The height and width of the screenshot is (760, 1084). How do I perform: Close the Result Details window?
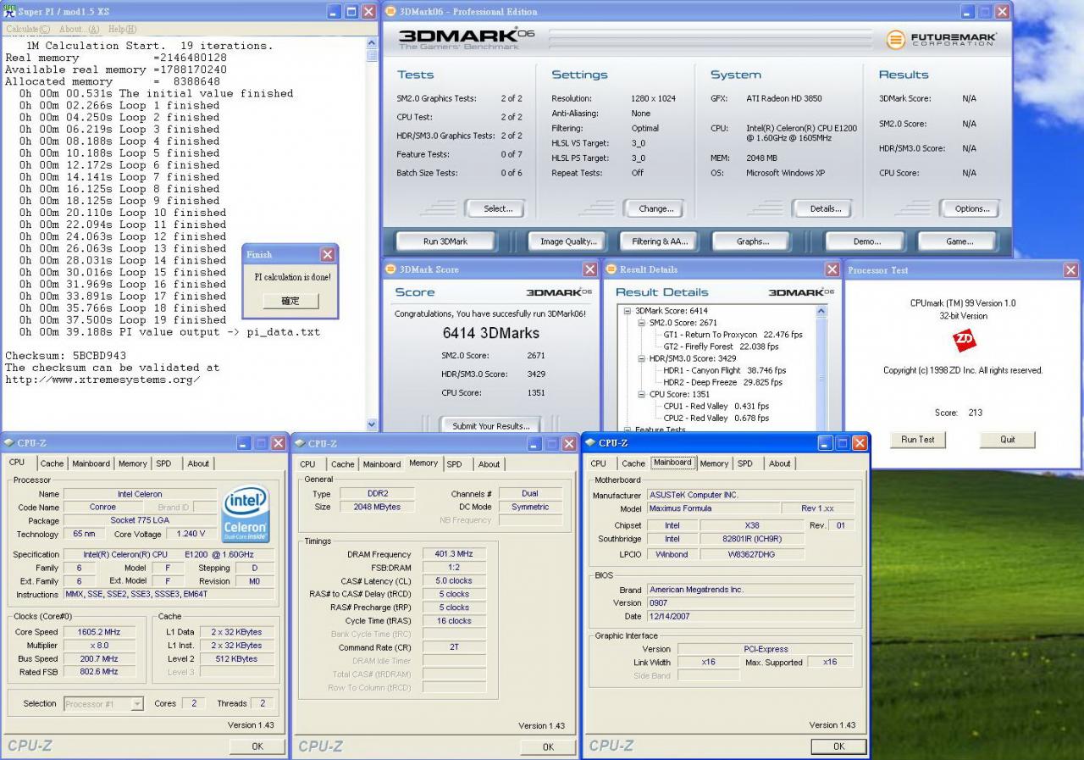(832, 269)
